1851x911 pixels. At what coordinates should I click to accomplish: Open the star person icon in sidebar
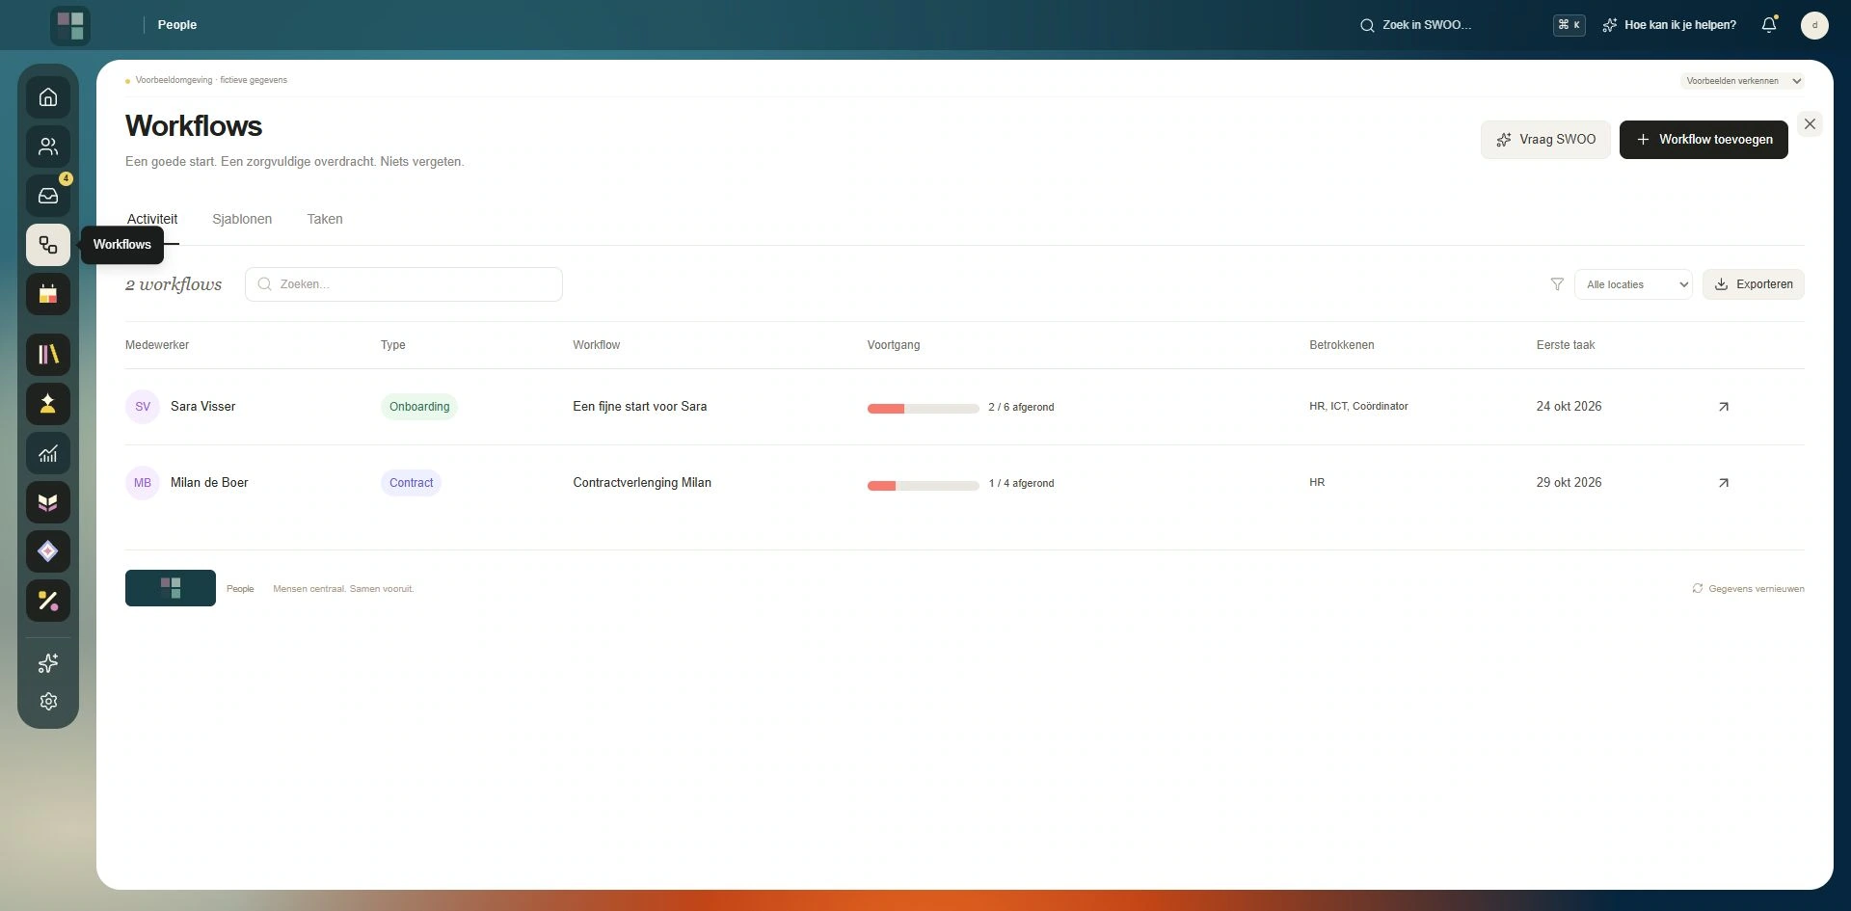point(48,404)
